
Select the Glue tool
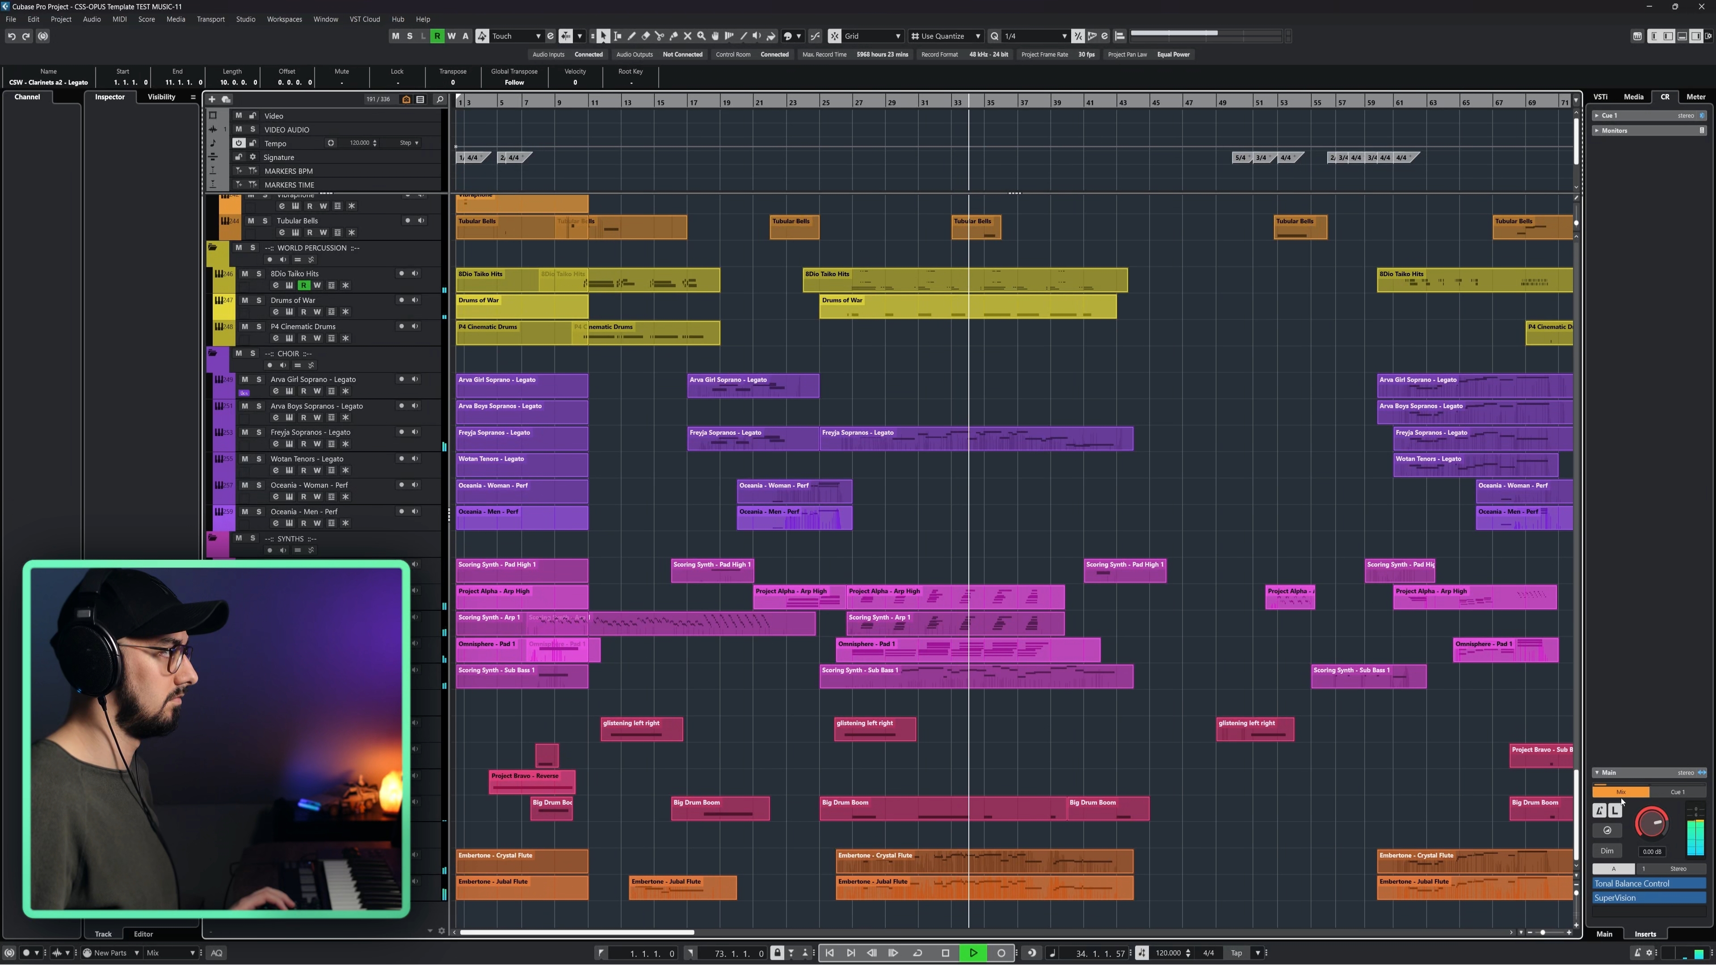pos(673,36)
